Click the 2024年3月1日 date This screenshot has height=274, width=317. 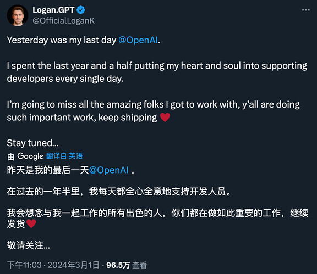(x=73, y=265)
